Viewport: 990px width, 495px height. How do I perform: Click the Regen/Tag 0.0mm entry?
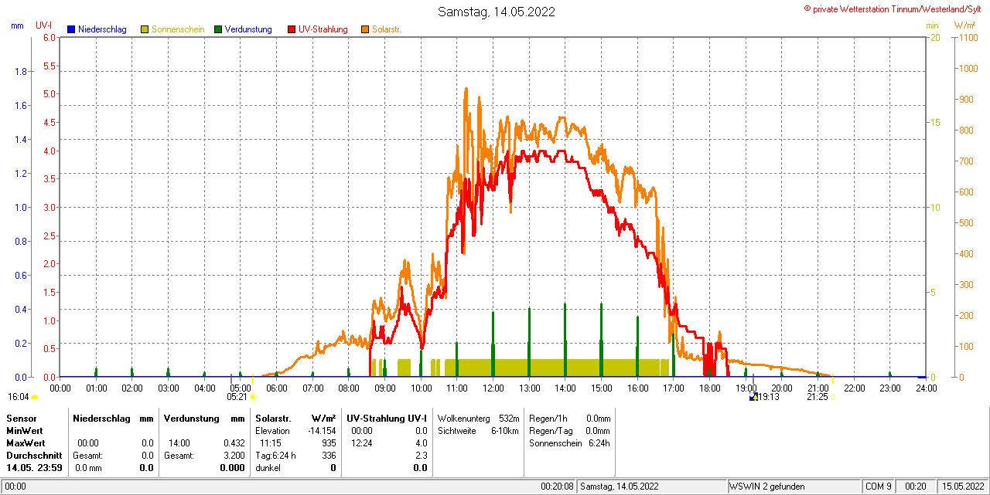tap(570, 430)
